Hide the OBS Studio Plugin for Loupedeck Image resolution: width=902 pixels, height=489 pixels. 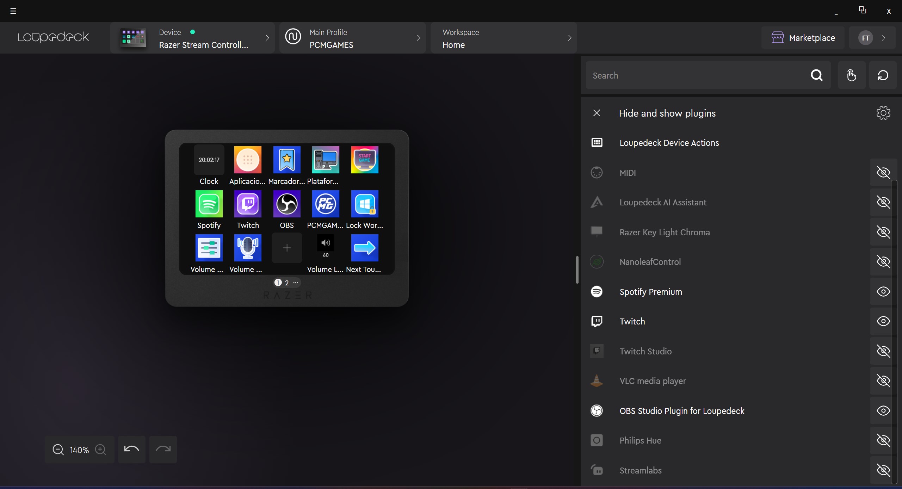pos(883,410)
